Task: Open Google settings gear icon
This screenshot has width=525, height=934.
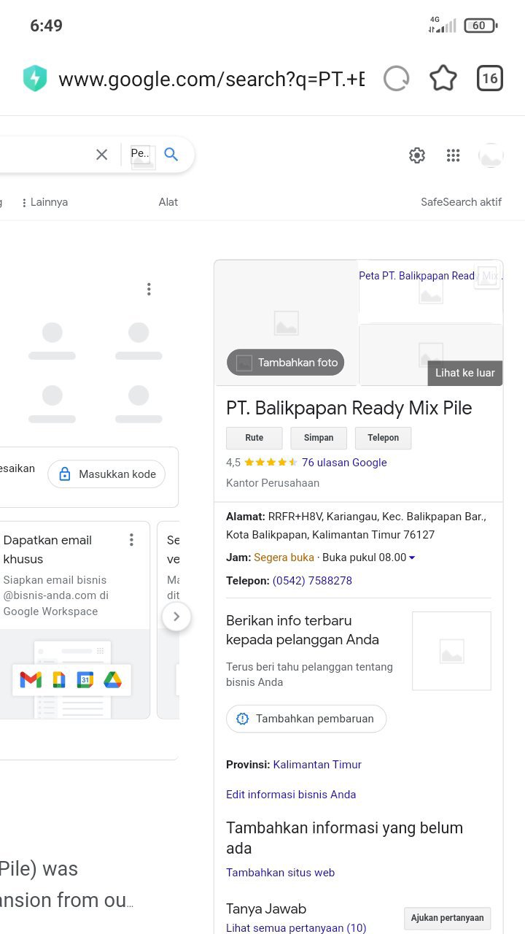Action: coord(417,155)
